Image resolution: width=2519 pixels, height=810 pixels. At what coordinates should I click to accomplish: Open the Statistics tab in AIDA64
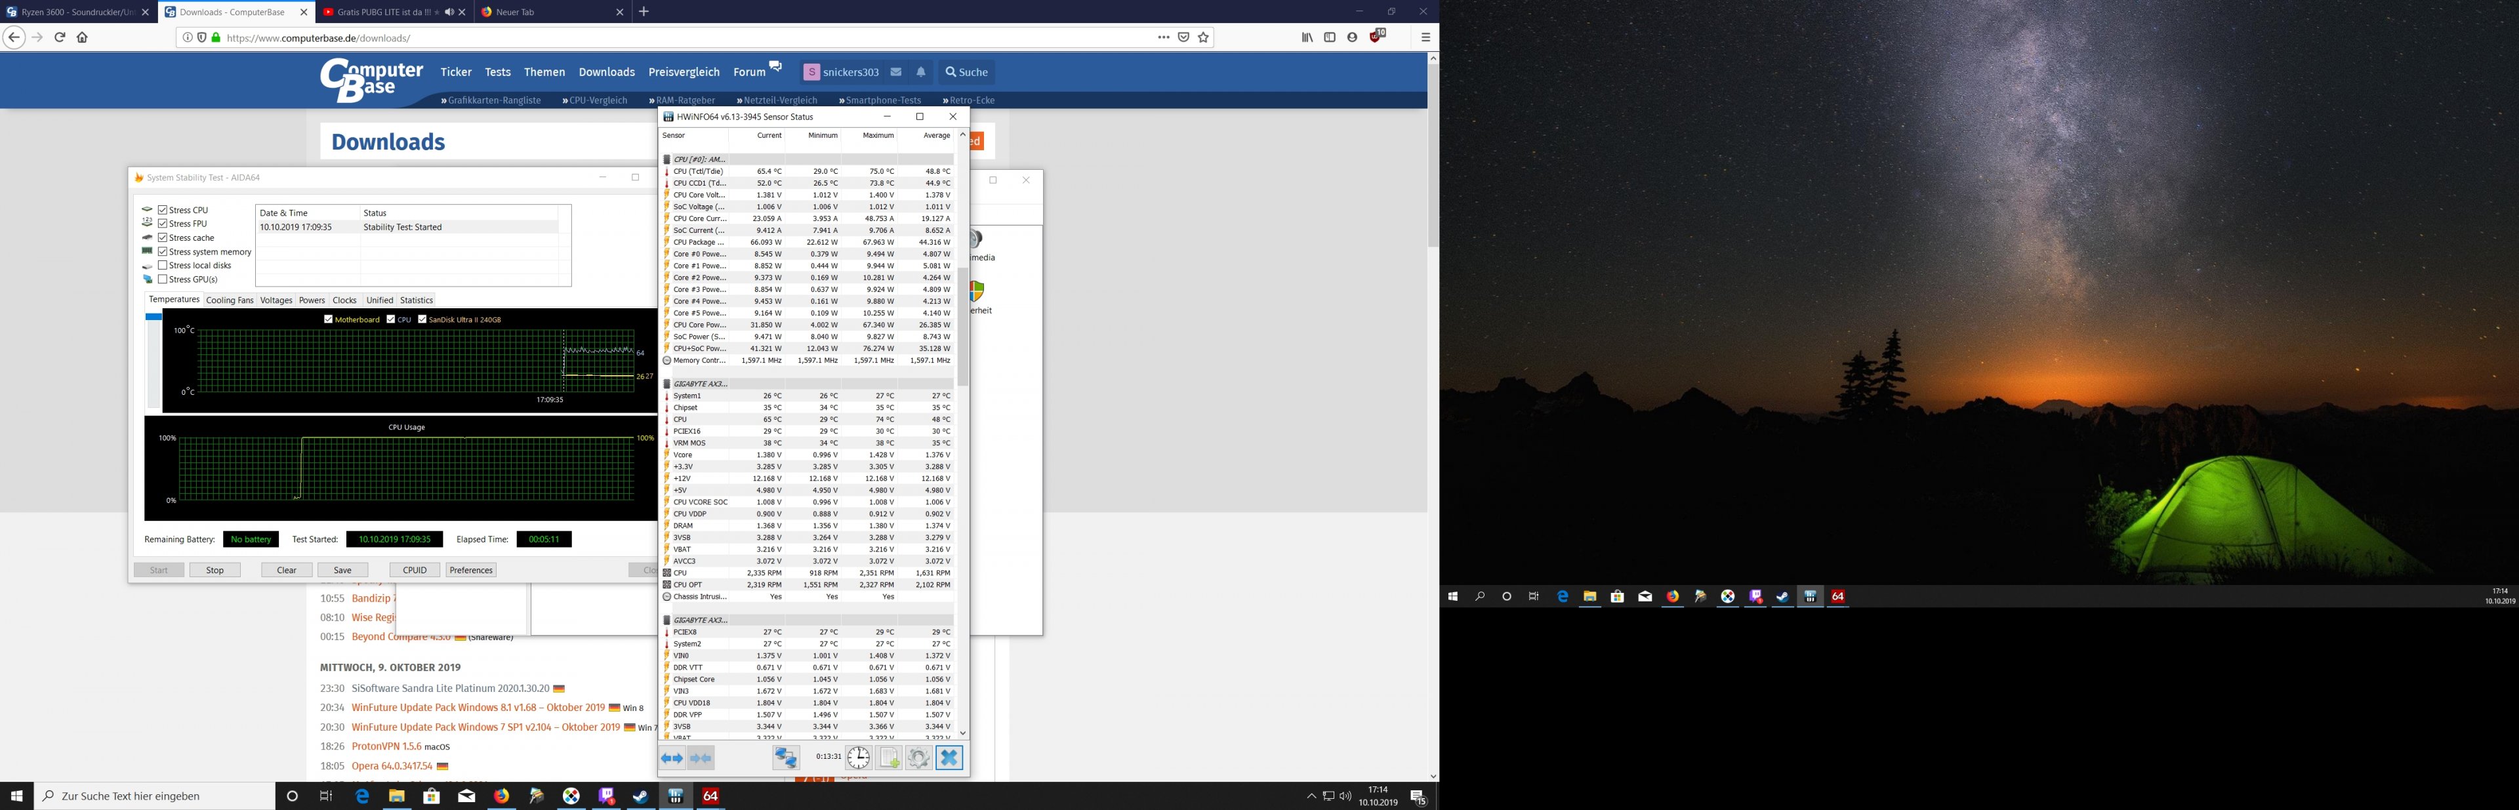(416, 300)
